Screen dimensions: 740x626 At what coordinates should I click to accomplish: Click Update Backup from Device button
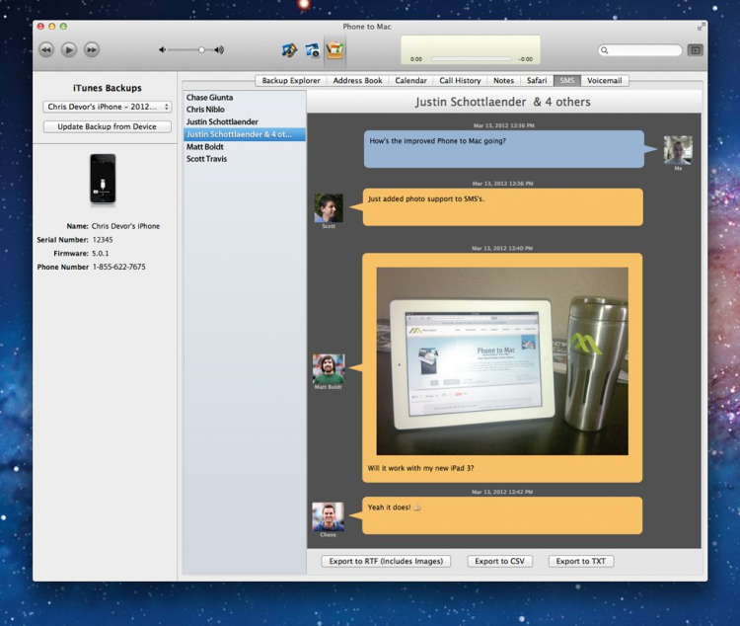[107, 126]
